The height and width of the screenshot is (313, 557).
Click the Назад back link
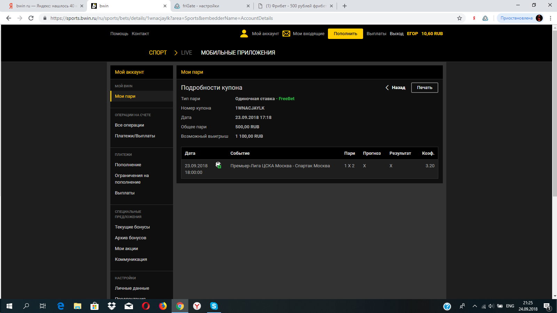point(398,88)
